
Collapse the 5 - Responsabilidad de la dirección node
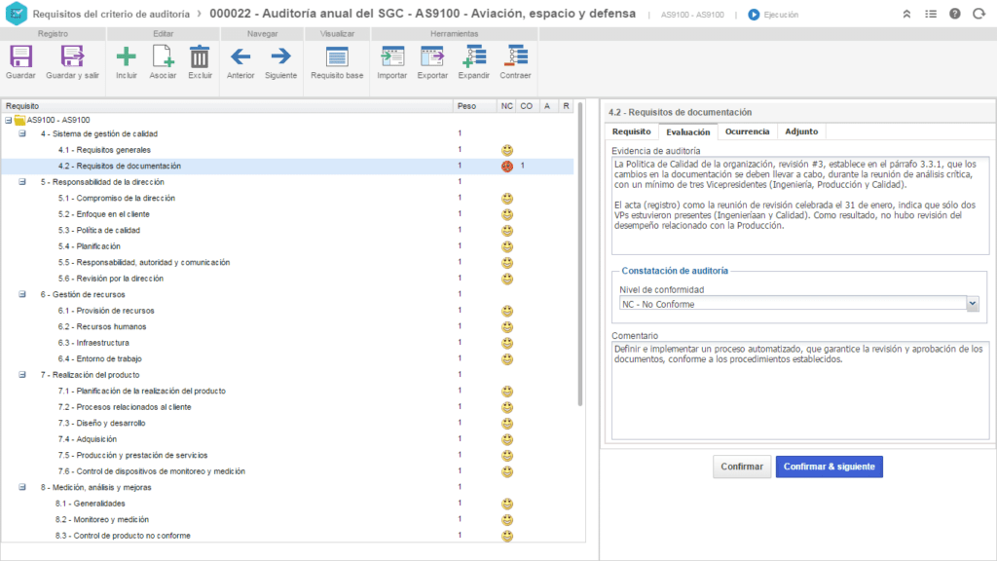(x=22, y=182)
